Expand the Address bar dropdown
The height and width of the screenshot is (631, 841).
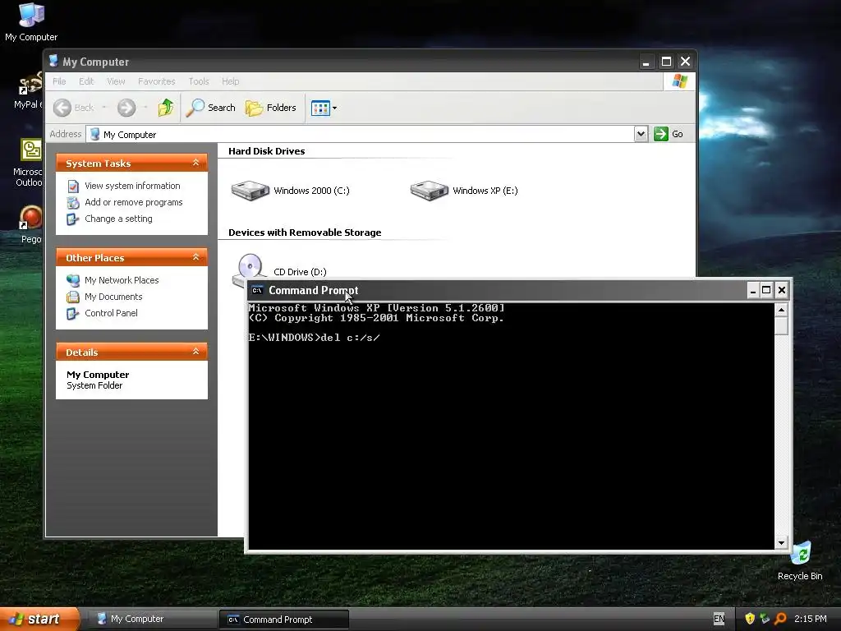[x=641, y=134]
